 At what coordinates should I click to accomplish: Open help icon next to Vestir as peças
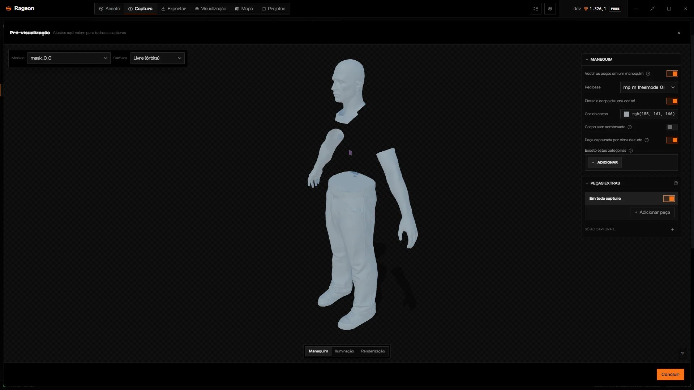click(x=648, y=74)
